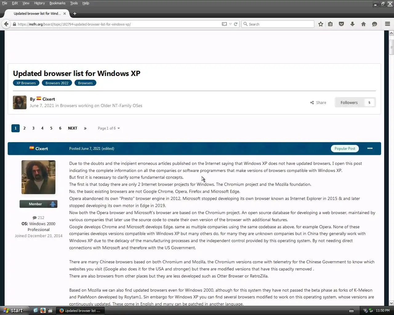
Task: Open the View menu
Action: pos(26,3)
